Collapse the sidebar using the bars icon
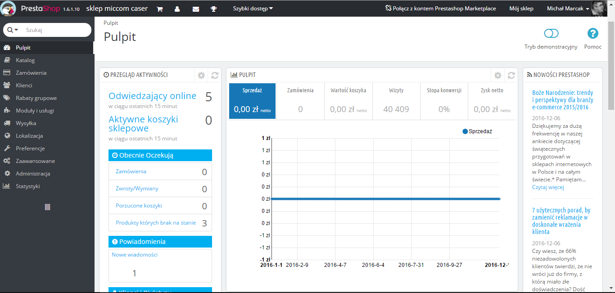The image size is (615, 293). pyautogui.click(x=47, y=207)
